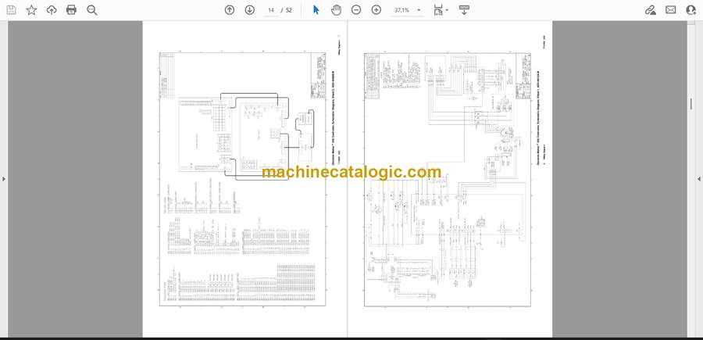Open the find text magnifier
This screenshot has height=340, width=703.
[92, 10]
